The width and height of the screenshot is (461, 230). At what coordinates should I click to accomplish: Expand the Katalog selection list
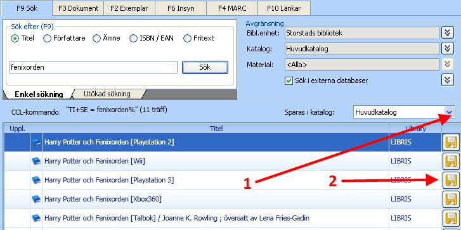[448, 48]
